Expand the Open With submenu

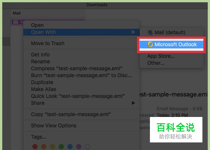[x=81, y=32]
